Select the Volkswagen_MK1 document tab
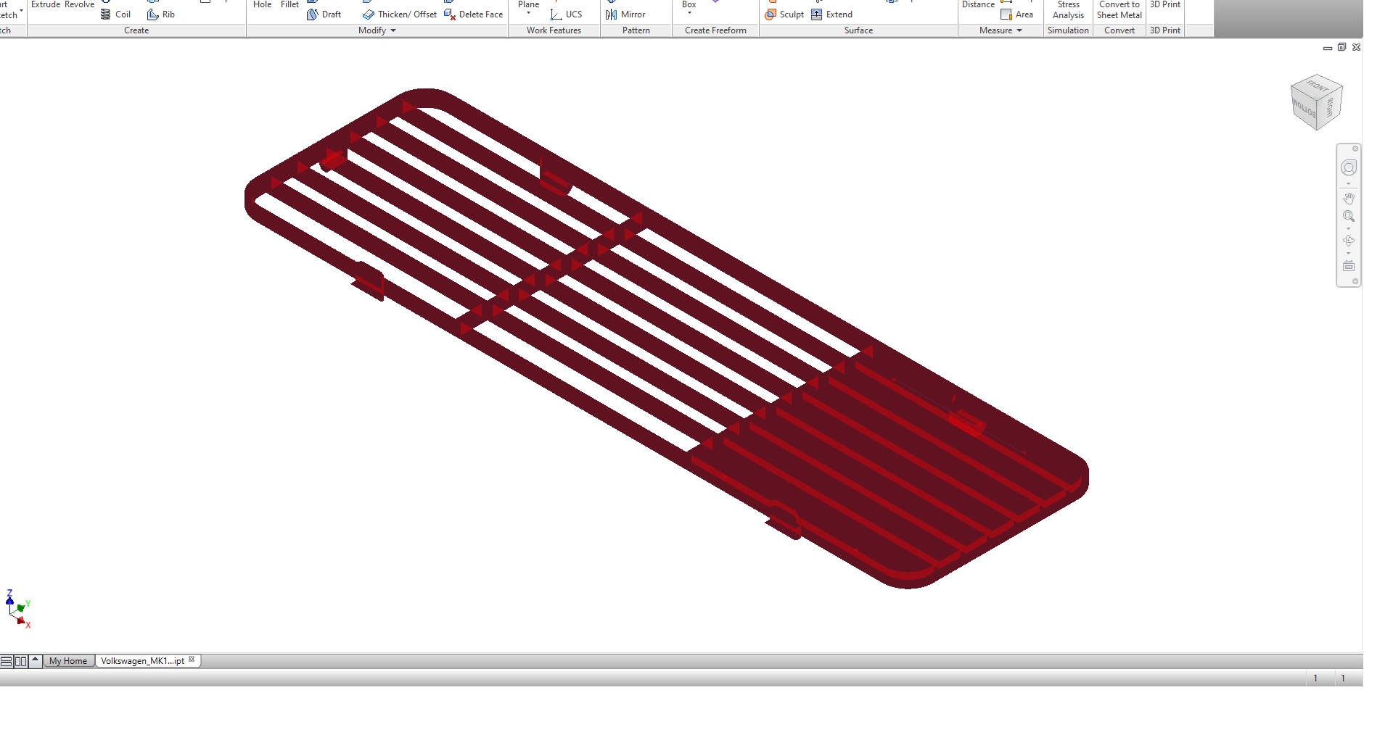Screen dimensions: 1393x748 [x=142, y=661]
